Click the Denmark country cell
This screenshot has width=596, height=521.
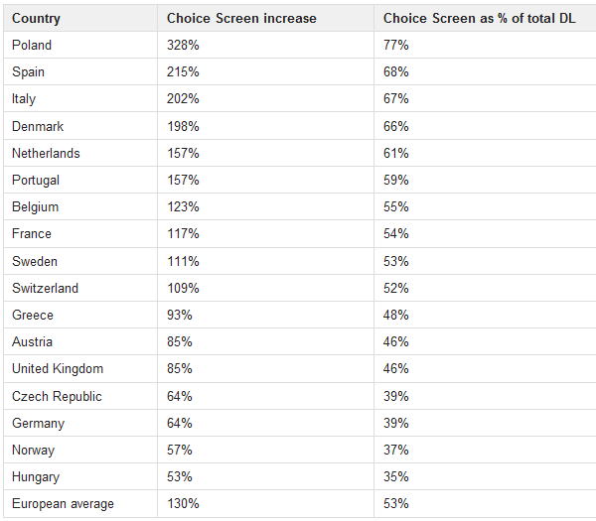36,126
